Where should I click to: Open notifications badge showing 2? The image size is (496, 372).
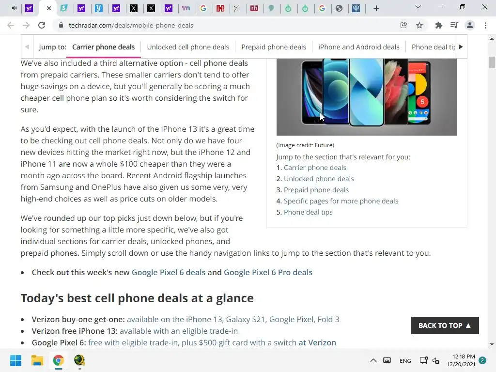[x=482, y=360]
